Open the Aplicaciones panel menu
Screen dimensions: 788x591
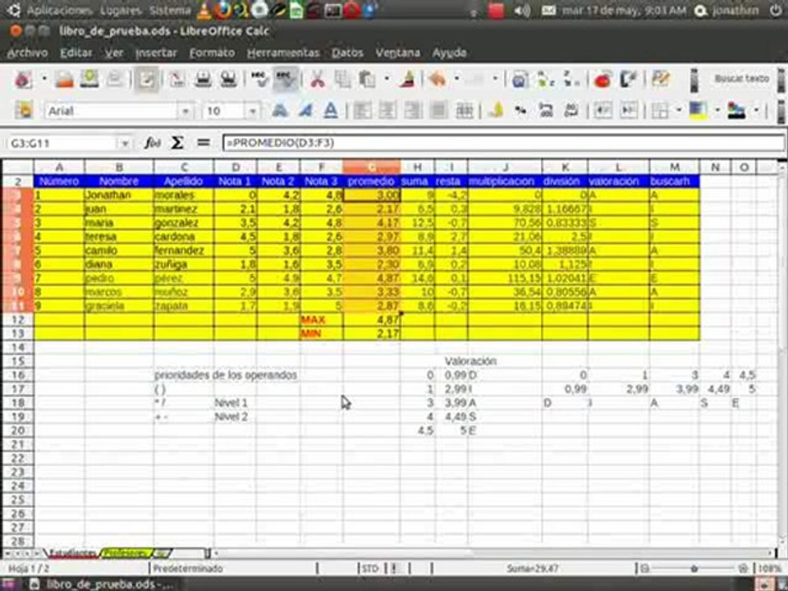pyautogui.click(x=59, y=11)
